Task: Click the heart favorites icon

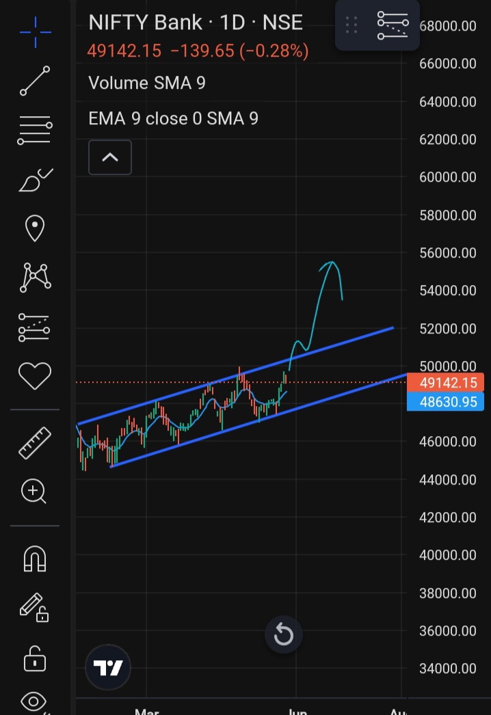Action: (34, 375)
